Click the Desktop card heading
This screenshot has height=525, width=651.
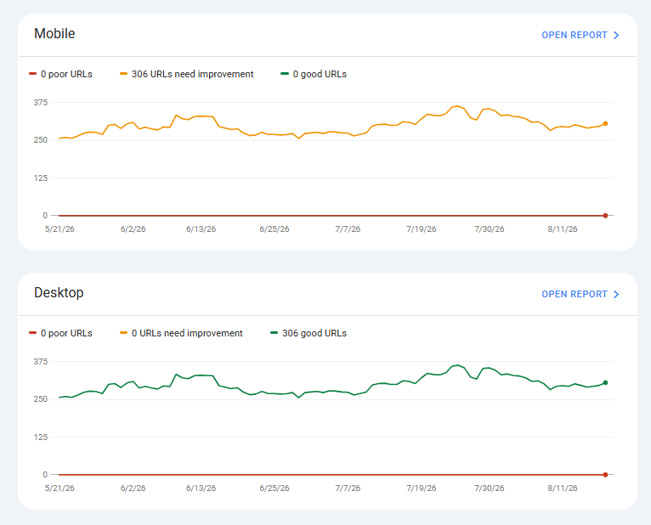tap(59, 292)
